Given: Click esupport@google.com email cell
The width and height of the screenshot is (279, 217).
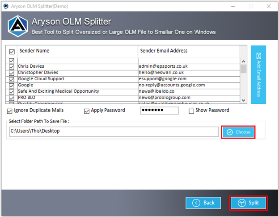Looking at the screenshot, I should [x=189, y=79].
